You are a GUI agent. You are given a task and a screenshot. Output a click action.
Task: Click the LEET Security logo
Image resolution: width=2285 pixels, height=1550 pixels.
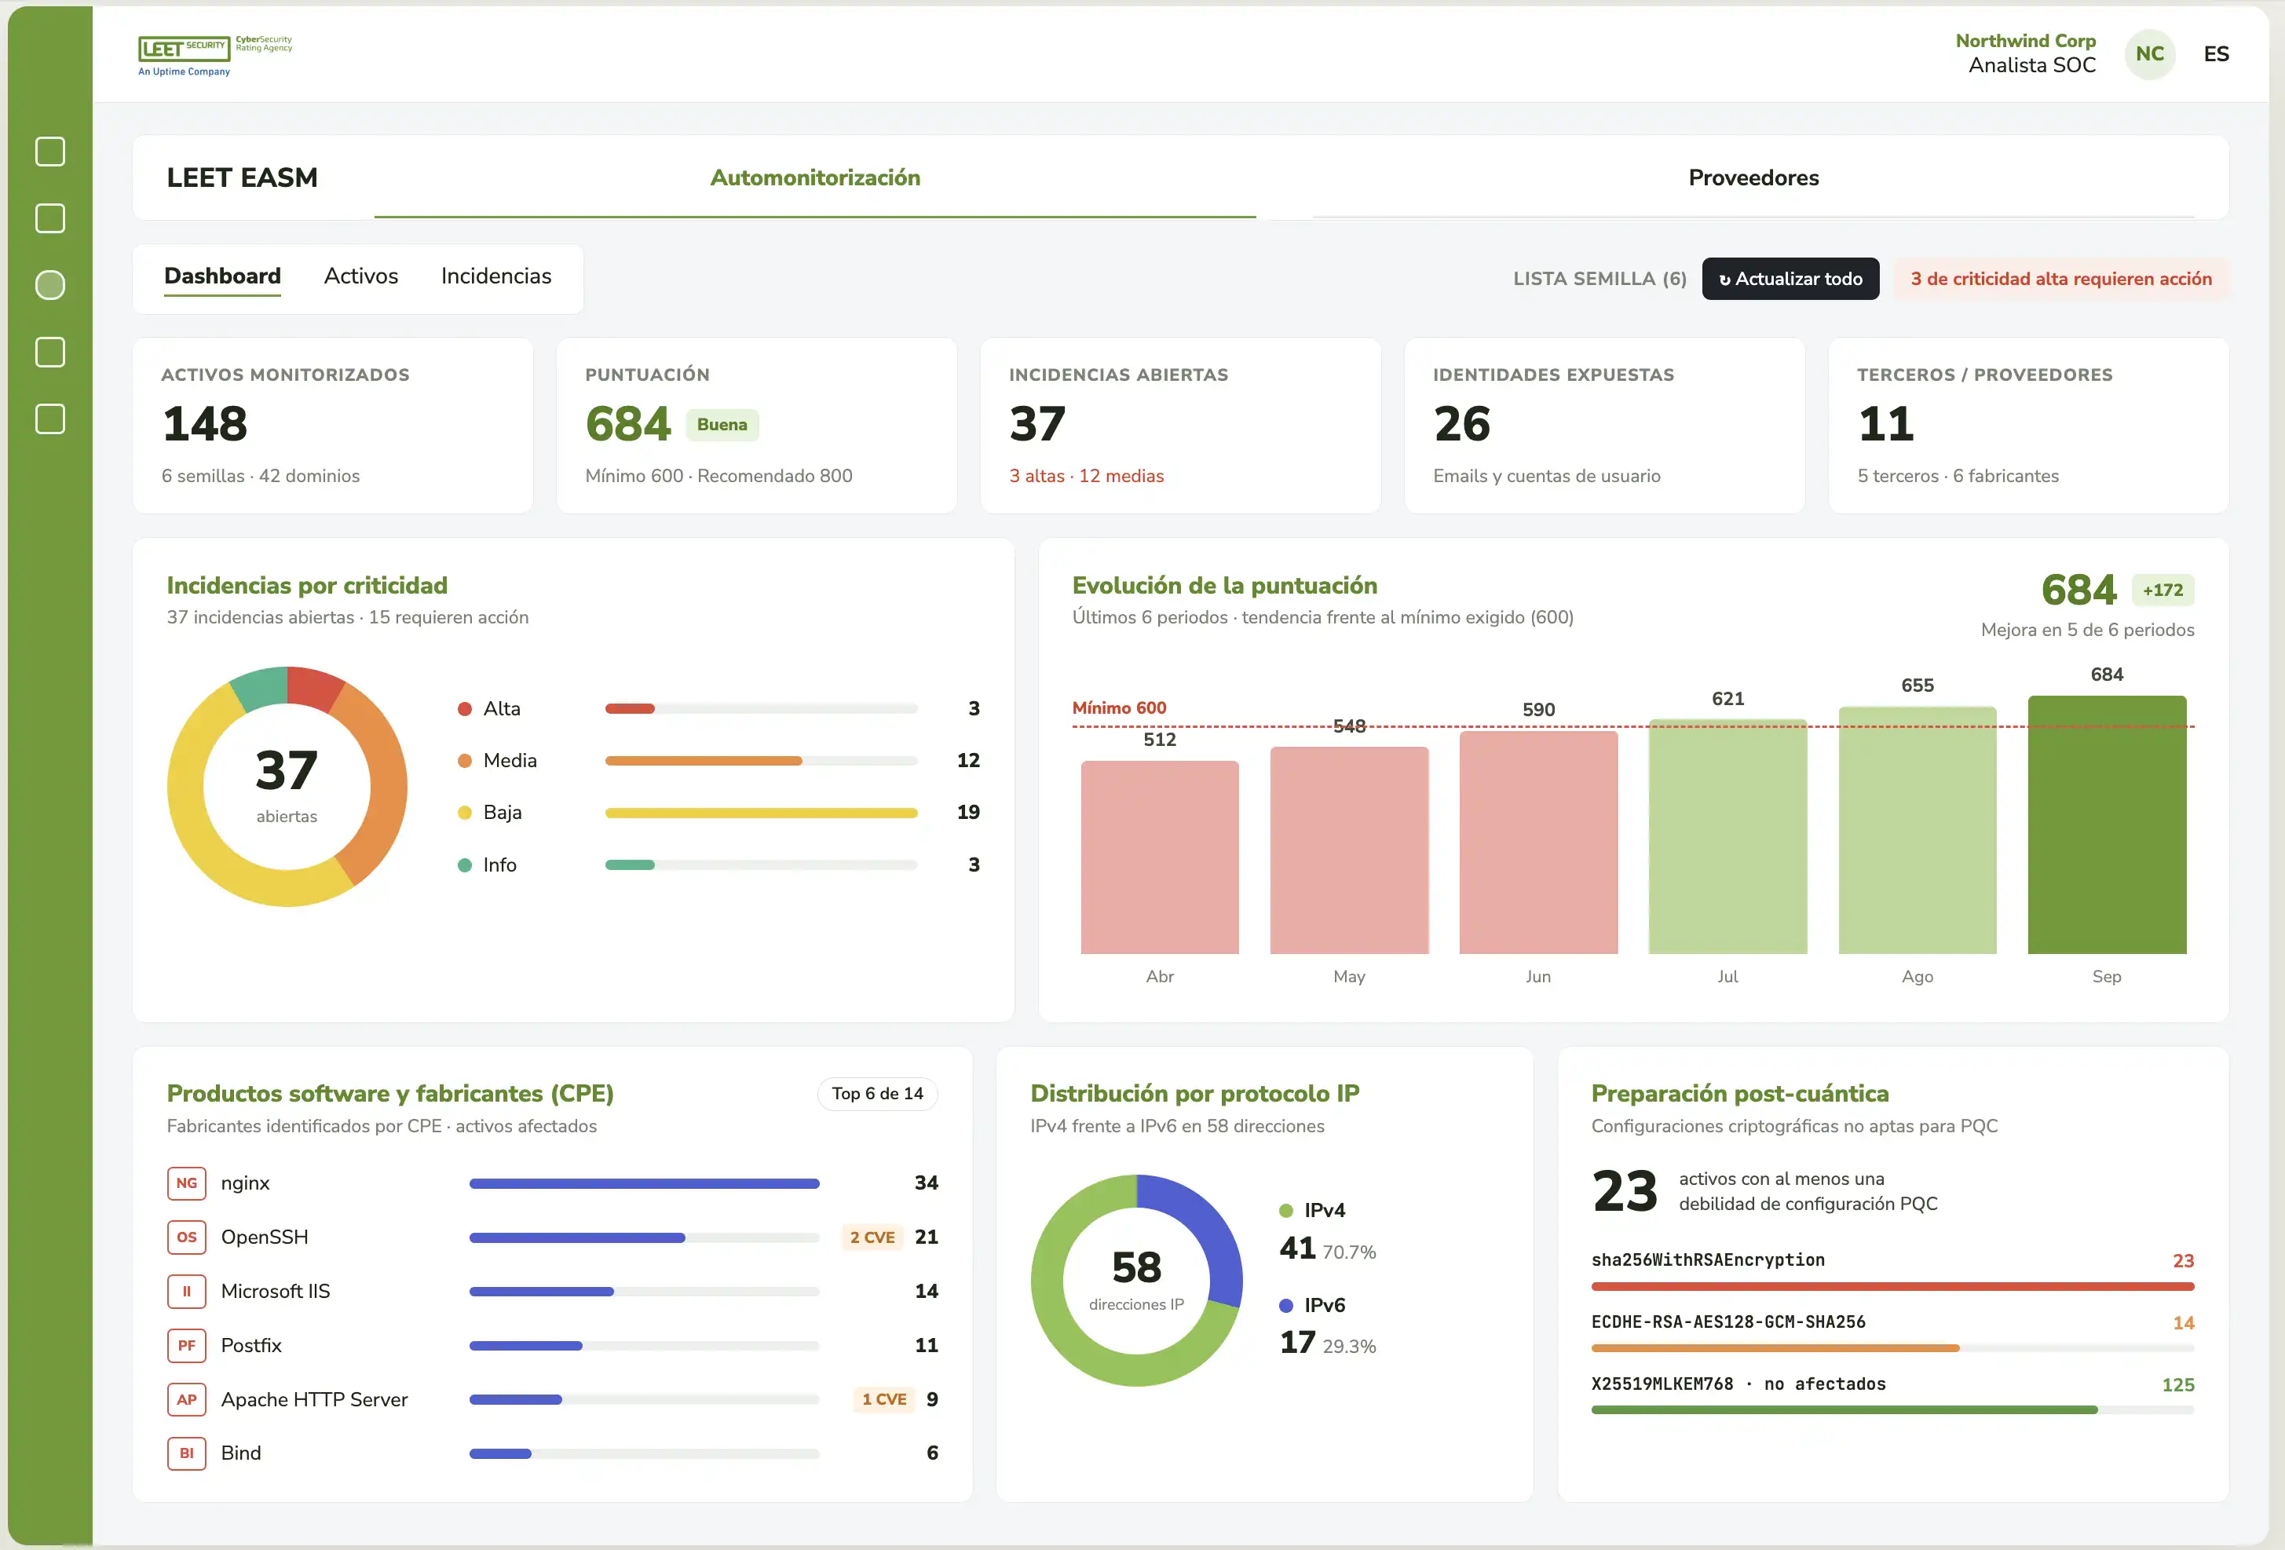tap(214, 55)
